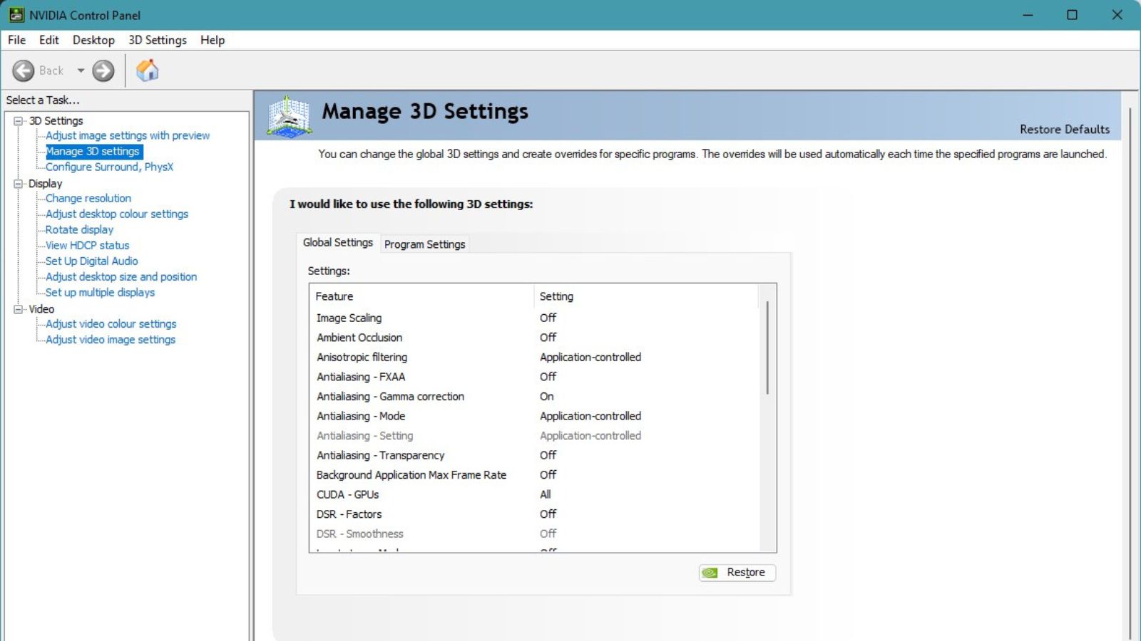Viewport: 1141px width, 641px height.
Task: Click the NVIDIA Control Panel title icon
Action: [x=16, y=15]
